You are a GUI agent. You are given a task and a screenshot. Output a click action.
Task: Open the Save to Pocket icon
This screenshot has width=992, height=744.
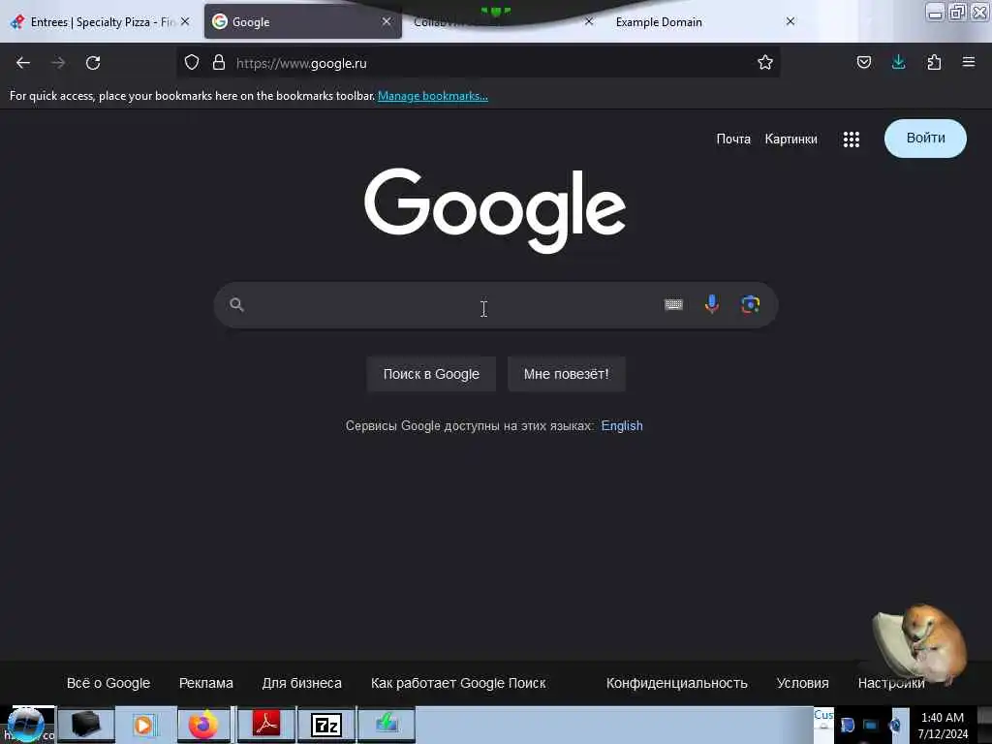863,62
